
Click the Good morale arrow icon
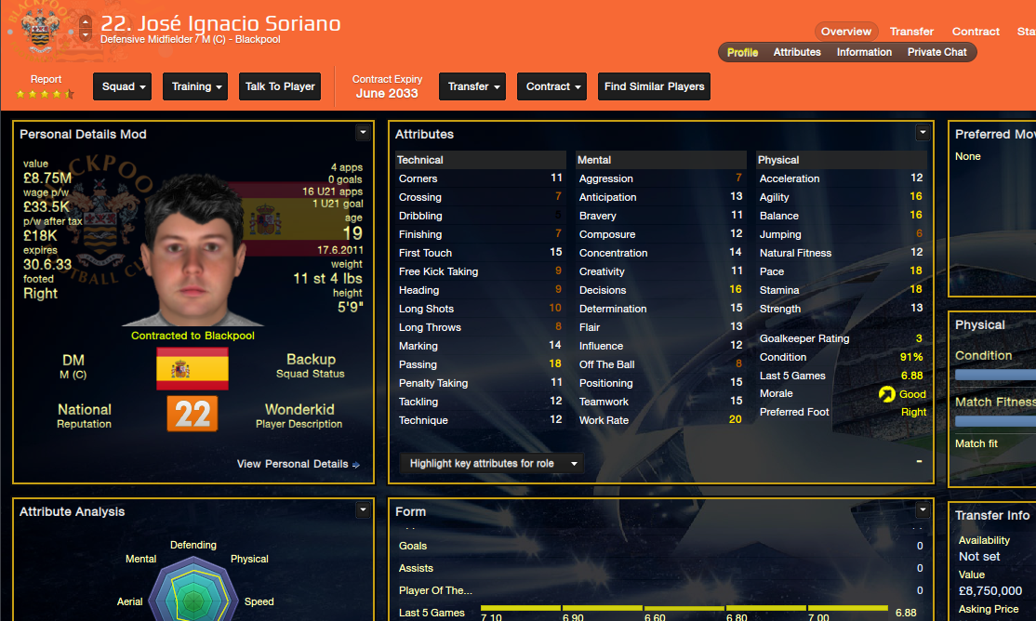(886, 394)
